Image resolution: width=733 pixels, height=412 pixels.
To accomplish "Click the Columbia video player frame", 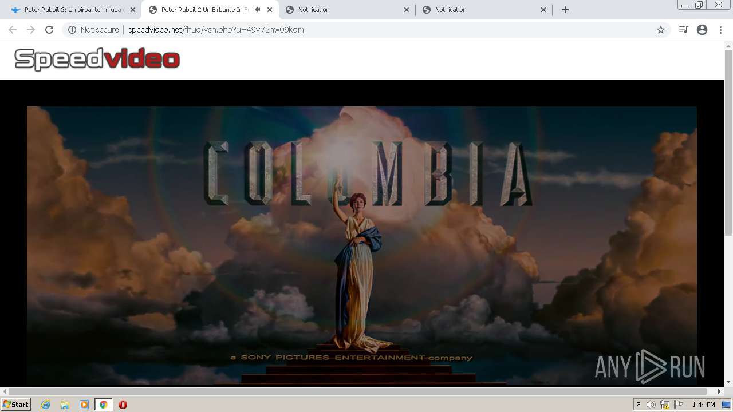I will click(362, 245).
